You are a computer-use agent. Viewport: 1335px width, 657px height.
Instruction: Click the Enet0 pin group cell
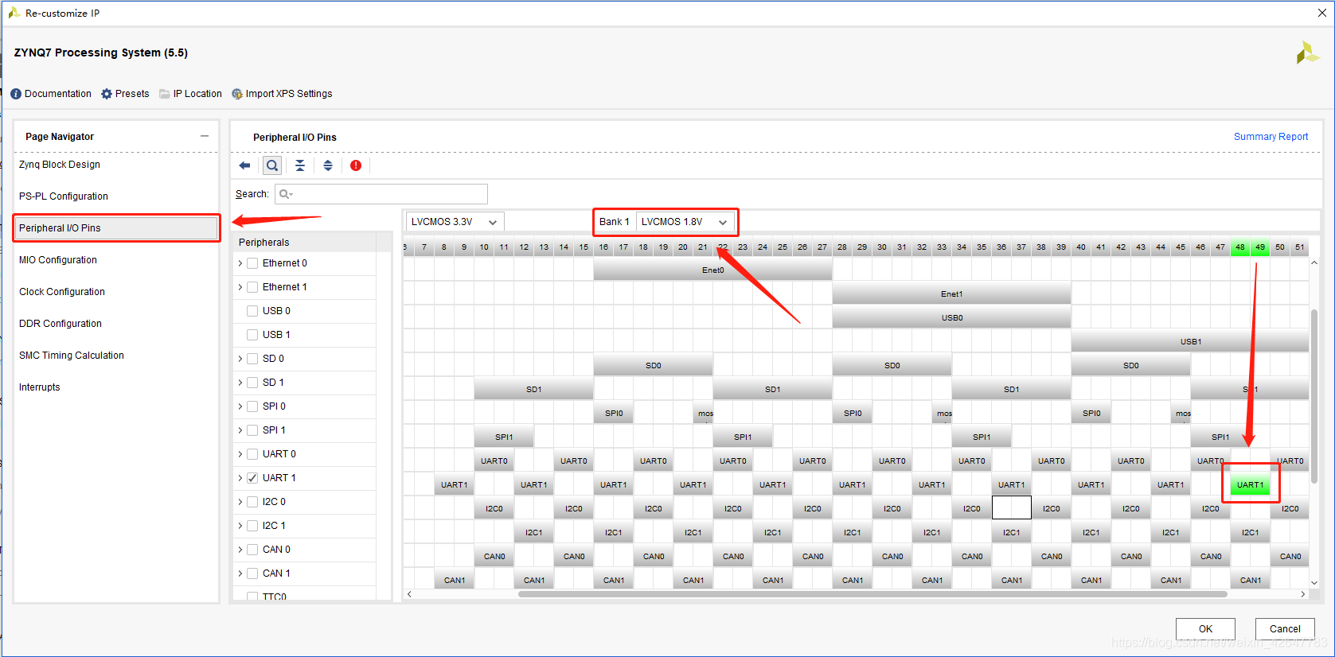712,270
